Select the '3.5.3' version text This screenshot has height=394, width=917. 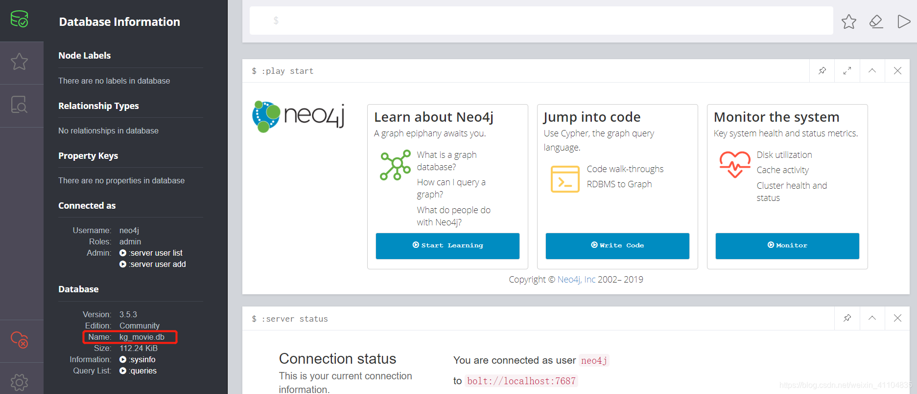point(128,314)
